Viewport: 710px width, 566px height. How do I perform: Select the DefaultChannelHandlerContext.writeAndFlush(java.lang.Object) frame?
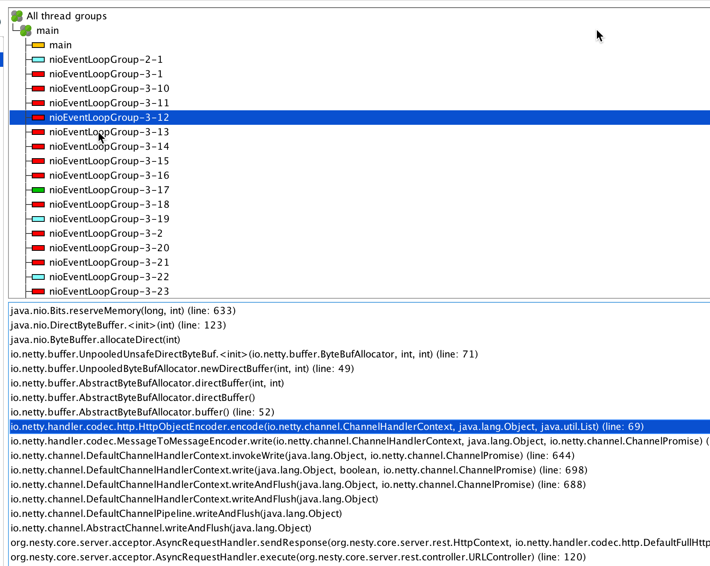[x=194, y=499]
